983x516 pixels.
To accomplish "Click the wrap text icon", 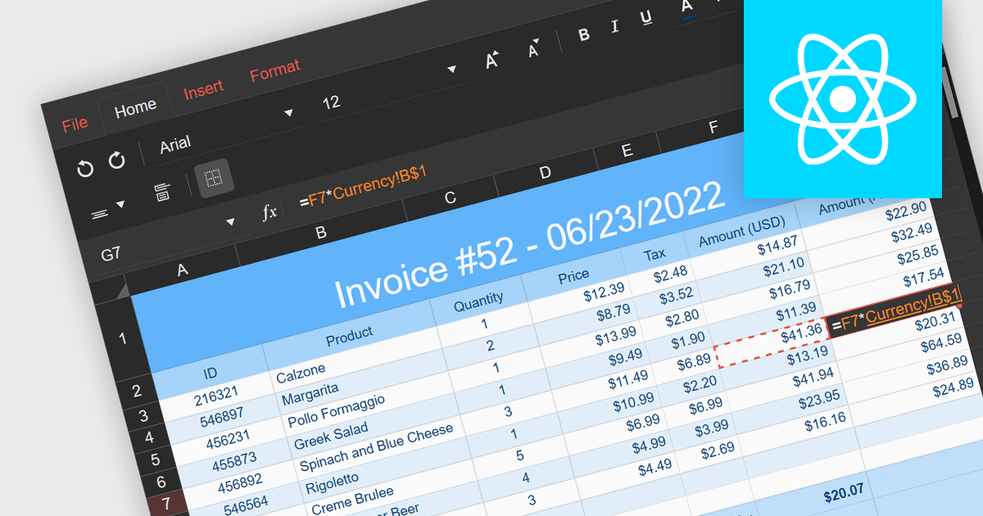I will tap(162, 192).
